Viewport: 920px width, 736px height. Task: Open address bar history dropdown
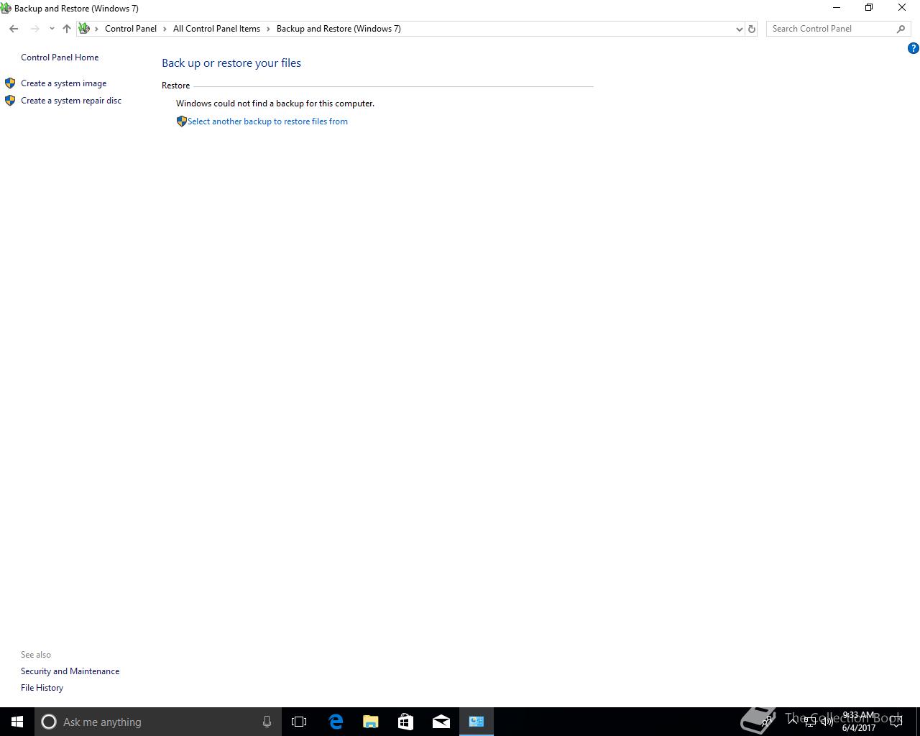(x=739, y=29)
